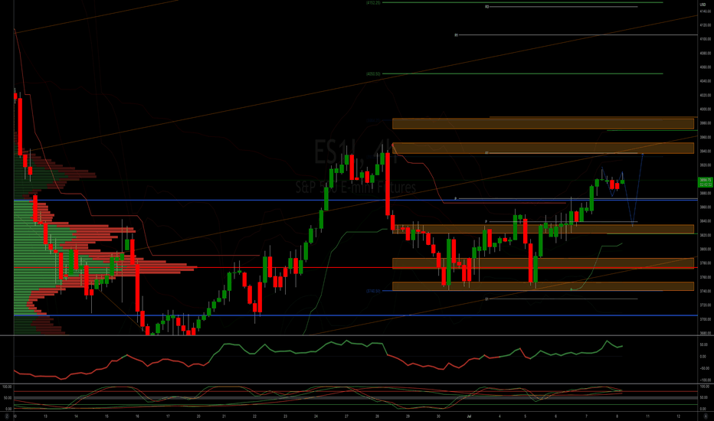This screenshot has width=714, height=421.
Task: Click the S1 pivot label
Action: [x=486, y=299]
